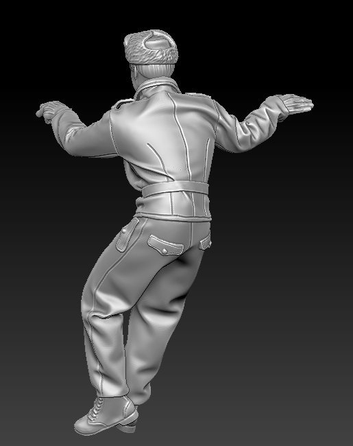Click the waist belt across the jacket
This screenshot has height=446, width=353.
tap(175, 188)
